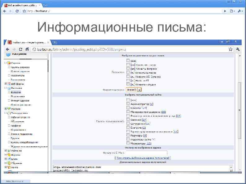Open wrench menu in inner browser
This screenshot has height=184, width=246.
238,49
